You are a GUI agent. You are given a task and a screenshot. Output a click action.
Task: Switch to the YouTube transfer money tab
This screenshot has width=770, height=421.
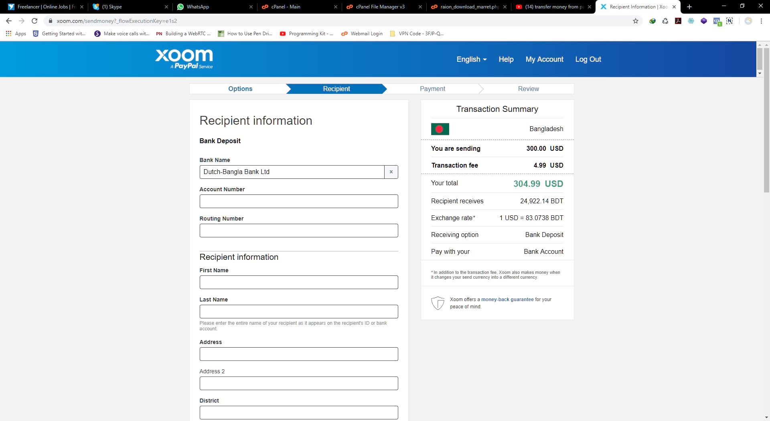553,7
